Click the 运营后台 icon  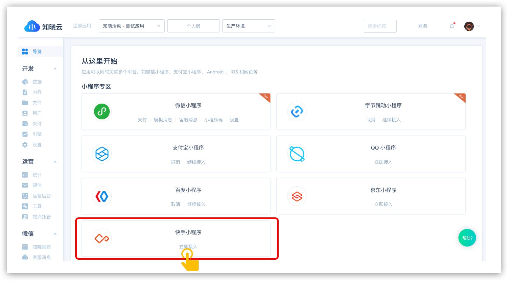tap(25, 196)
